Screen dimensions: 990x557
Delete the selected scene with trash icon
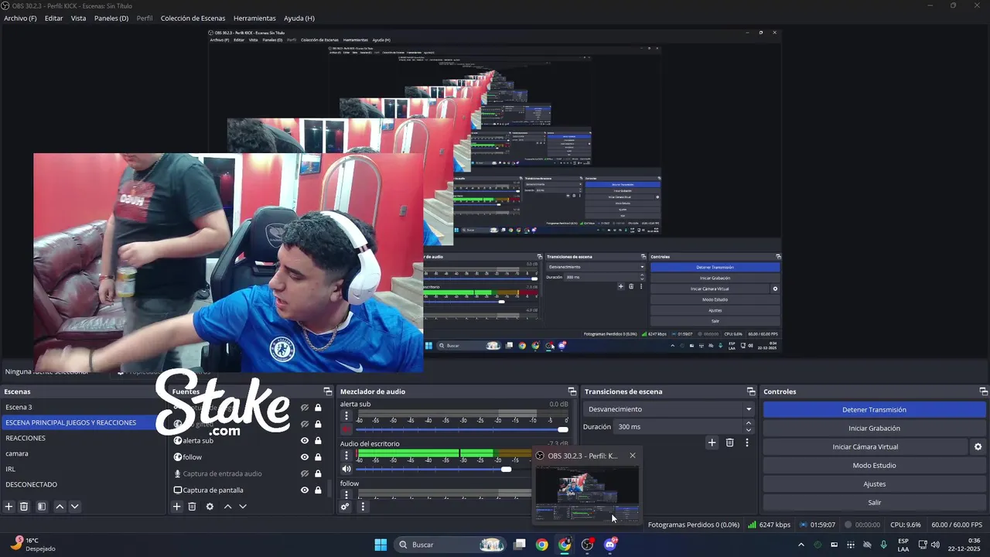point(24,507)
